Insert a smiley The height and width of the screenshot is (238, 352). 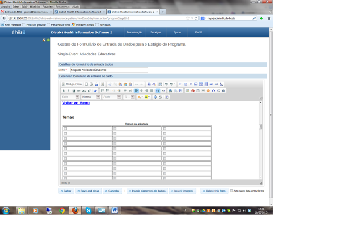pos(208,91)
